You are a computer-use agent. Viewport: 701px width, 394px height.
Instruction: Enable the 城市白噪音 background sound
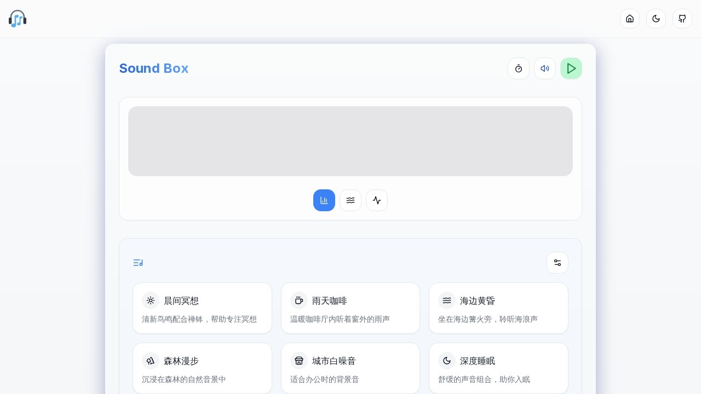(350, 368)
